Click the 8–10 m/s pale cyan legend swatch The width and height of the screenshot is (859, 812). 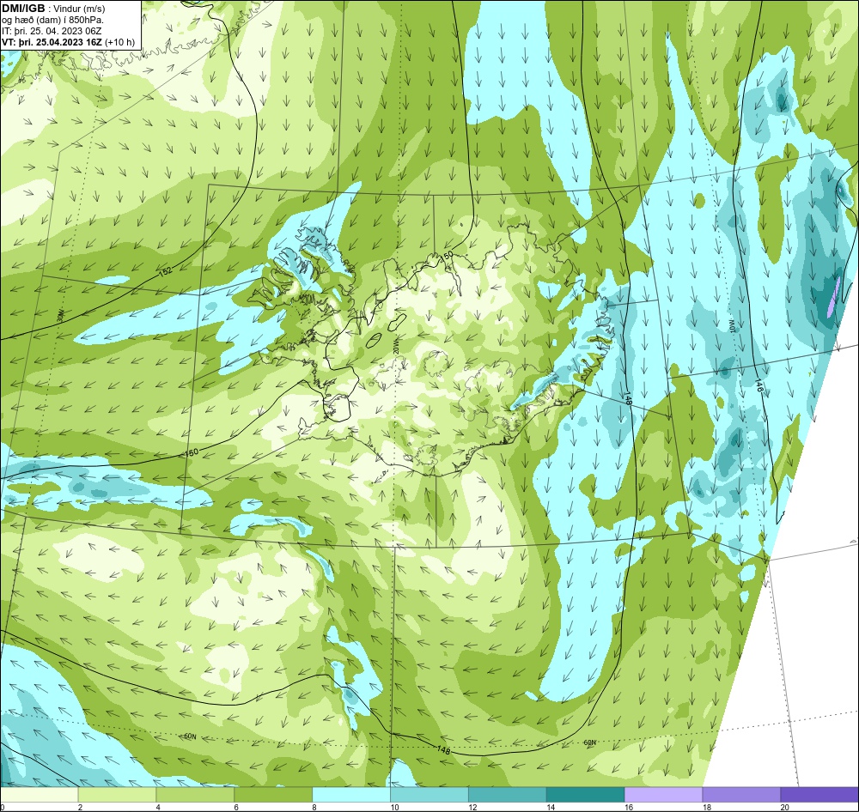click(351, 794)
